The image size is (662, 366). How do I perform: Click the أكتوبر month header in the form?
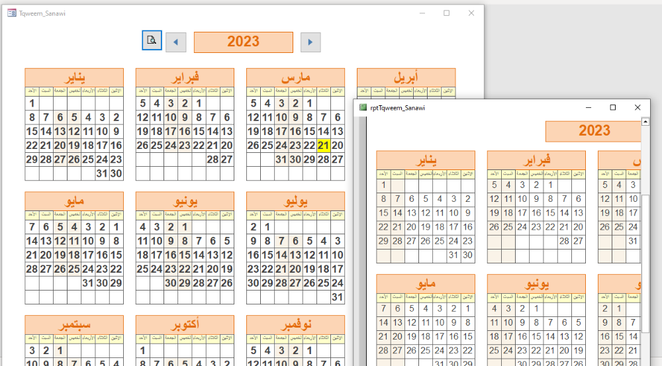[185, 324]
